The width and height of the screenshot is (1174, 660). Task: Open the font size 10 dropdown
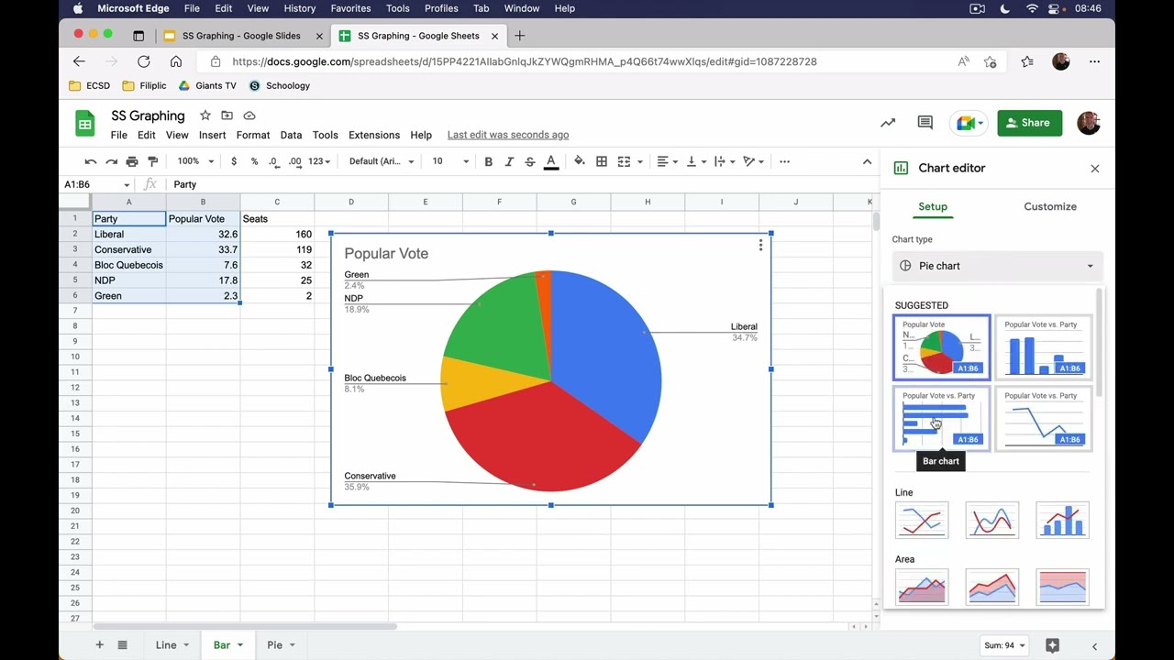click(450, 161)
